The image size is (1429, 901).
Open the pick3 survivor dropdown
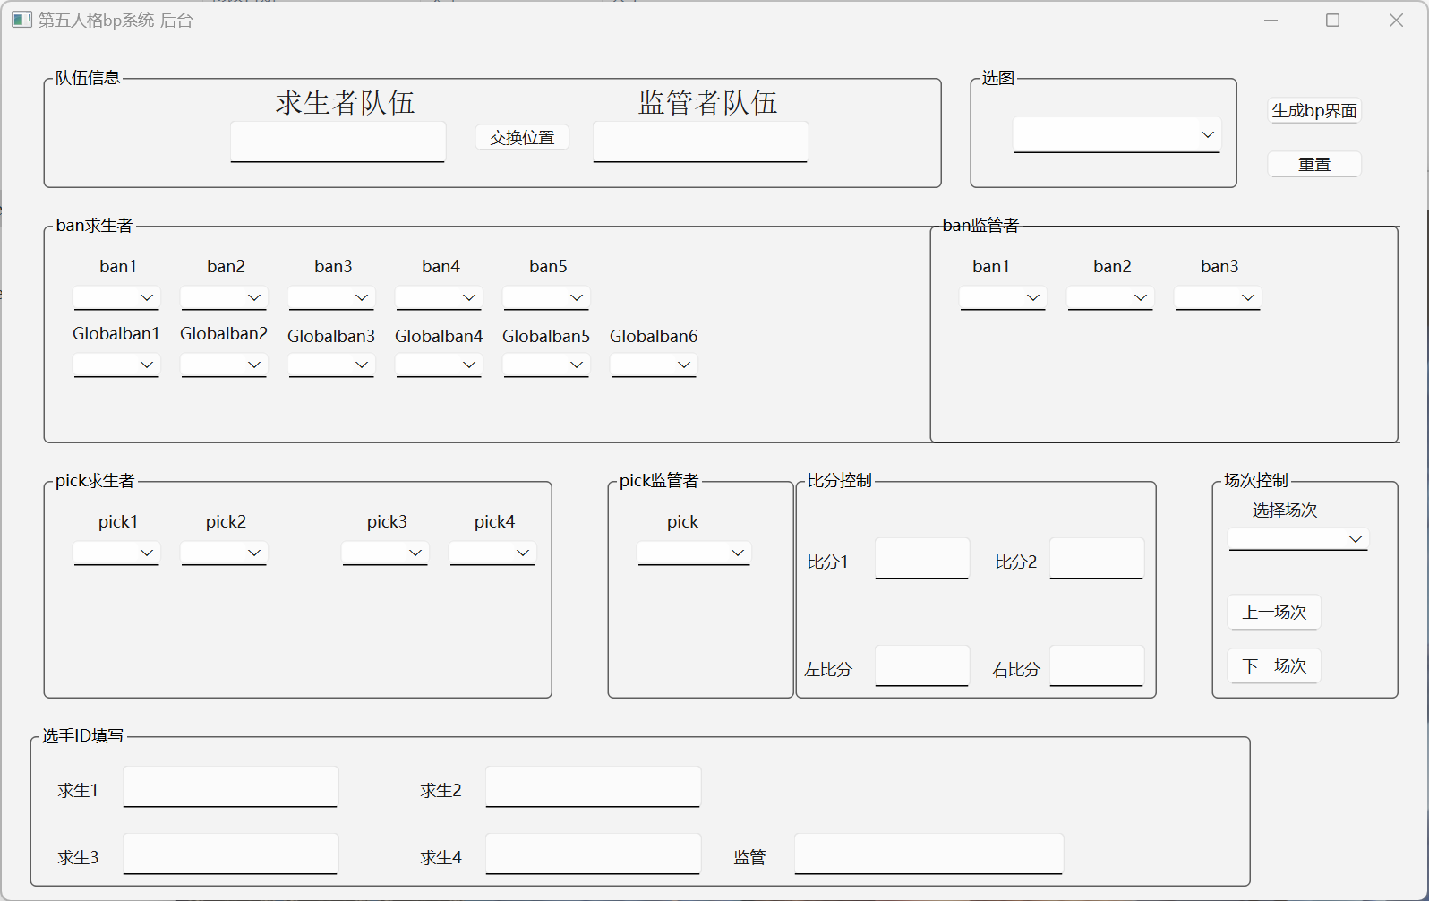coord(385,553)
